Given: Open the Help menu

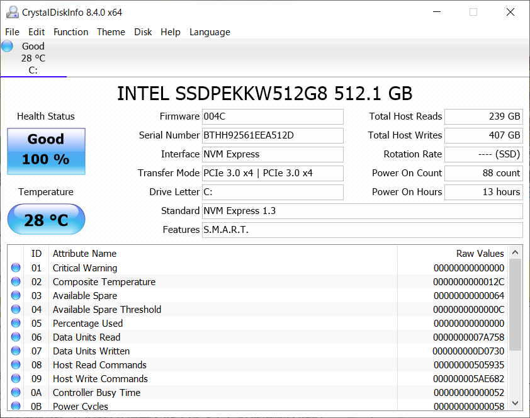Looking at the screenshot, I should pos(171,31).
